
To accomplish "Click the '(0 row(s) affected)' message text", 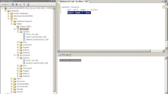I will pos(70,60).
